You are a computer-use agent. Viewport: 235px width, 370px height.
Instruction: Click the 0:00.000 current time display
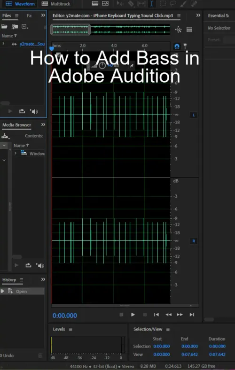(x=65, y=316)
